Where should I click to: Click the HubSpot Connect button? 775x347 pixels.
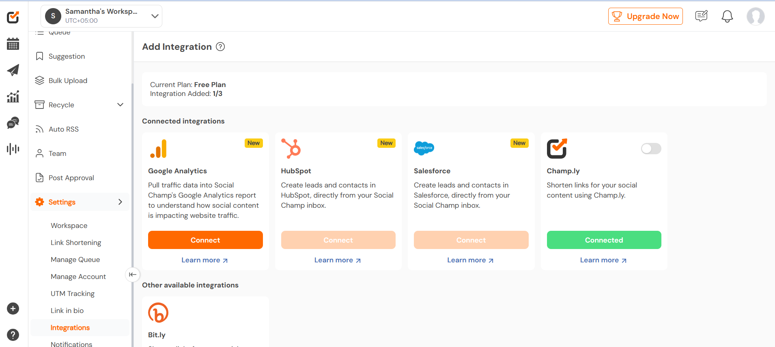point(338,240)
